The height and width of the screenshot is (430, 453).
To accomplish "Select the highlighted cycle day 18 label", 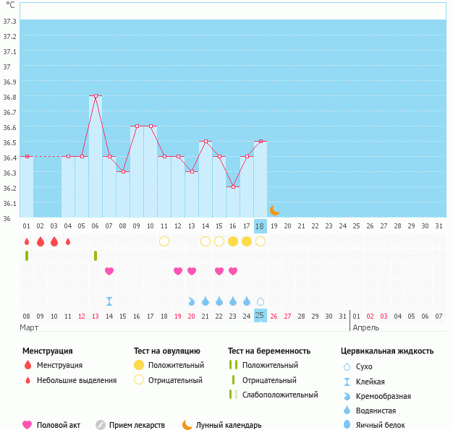I will coord(261,226).
